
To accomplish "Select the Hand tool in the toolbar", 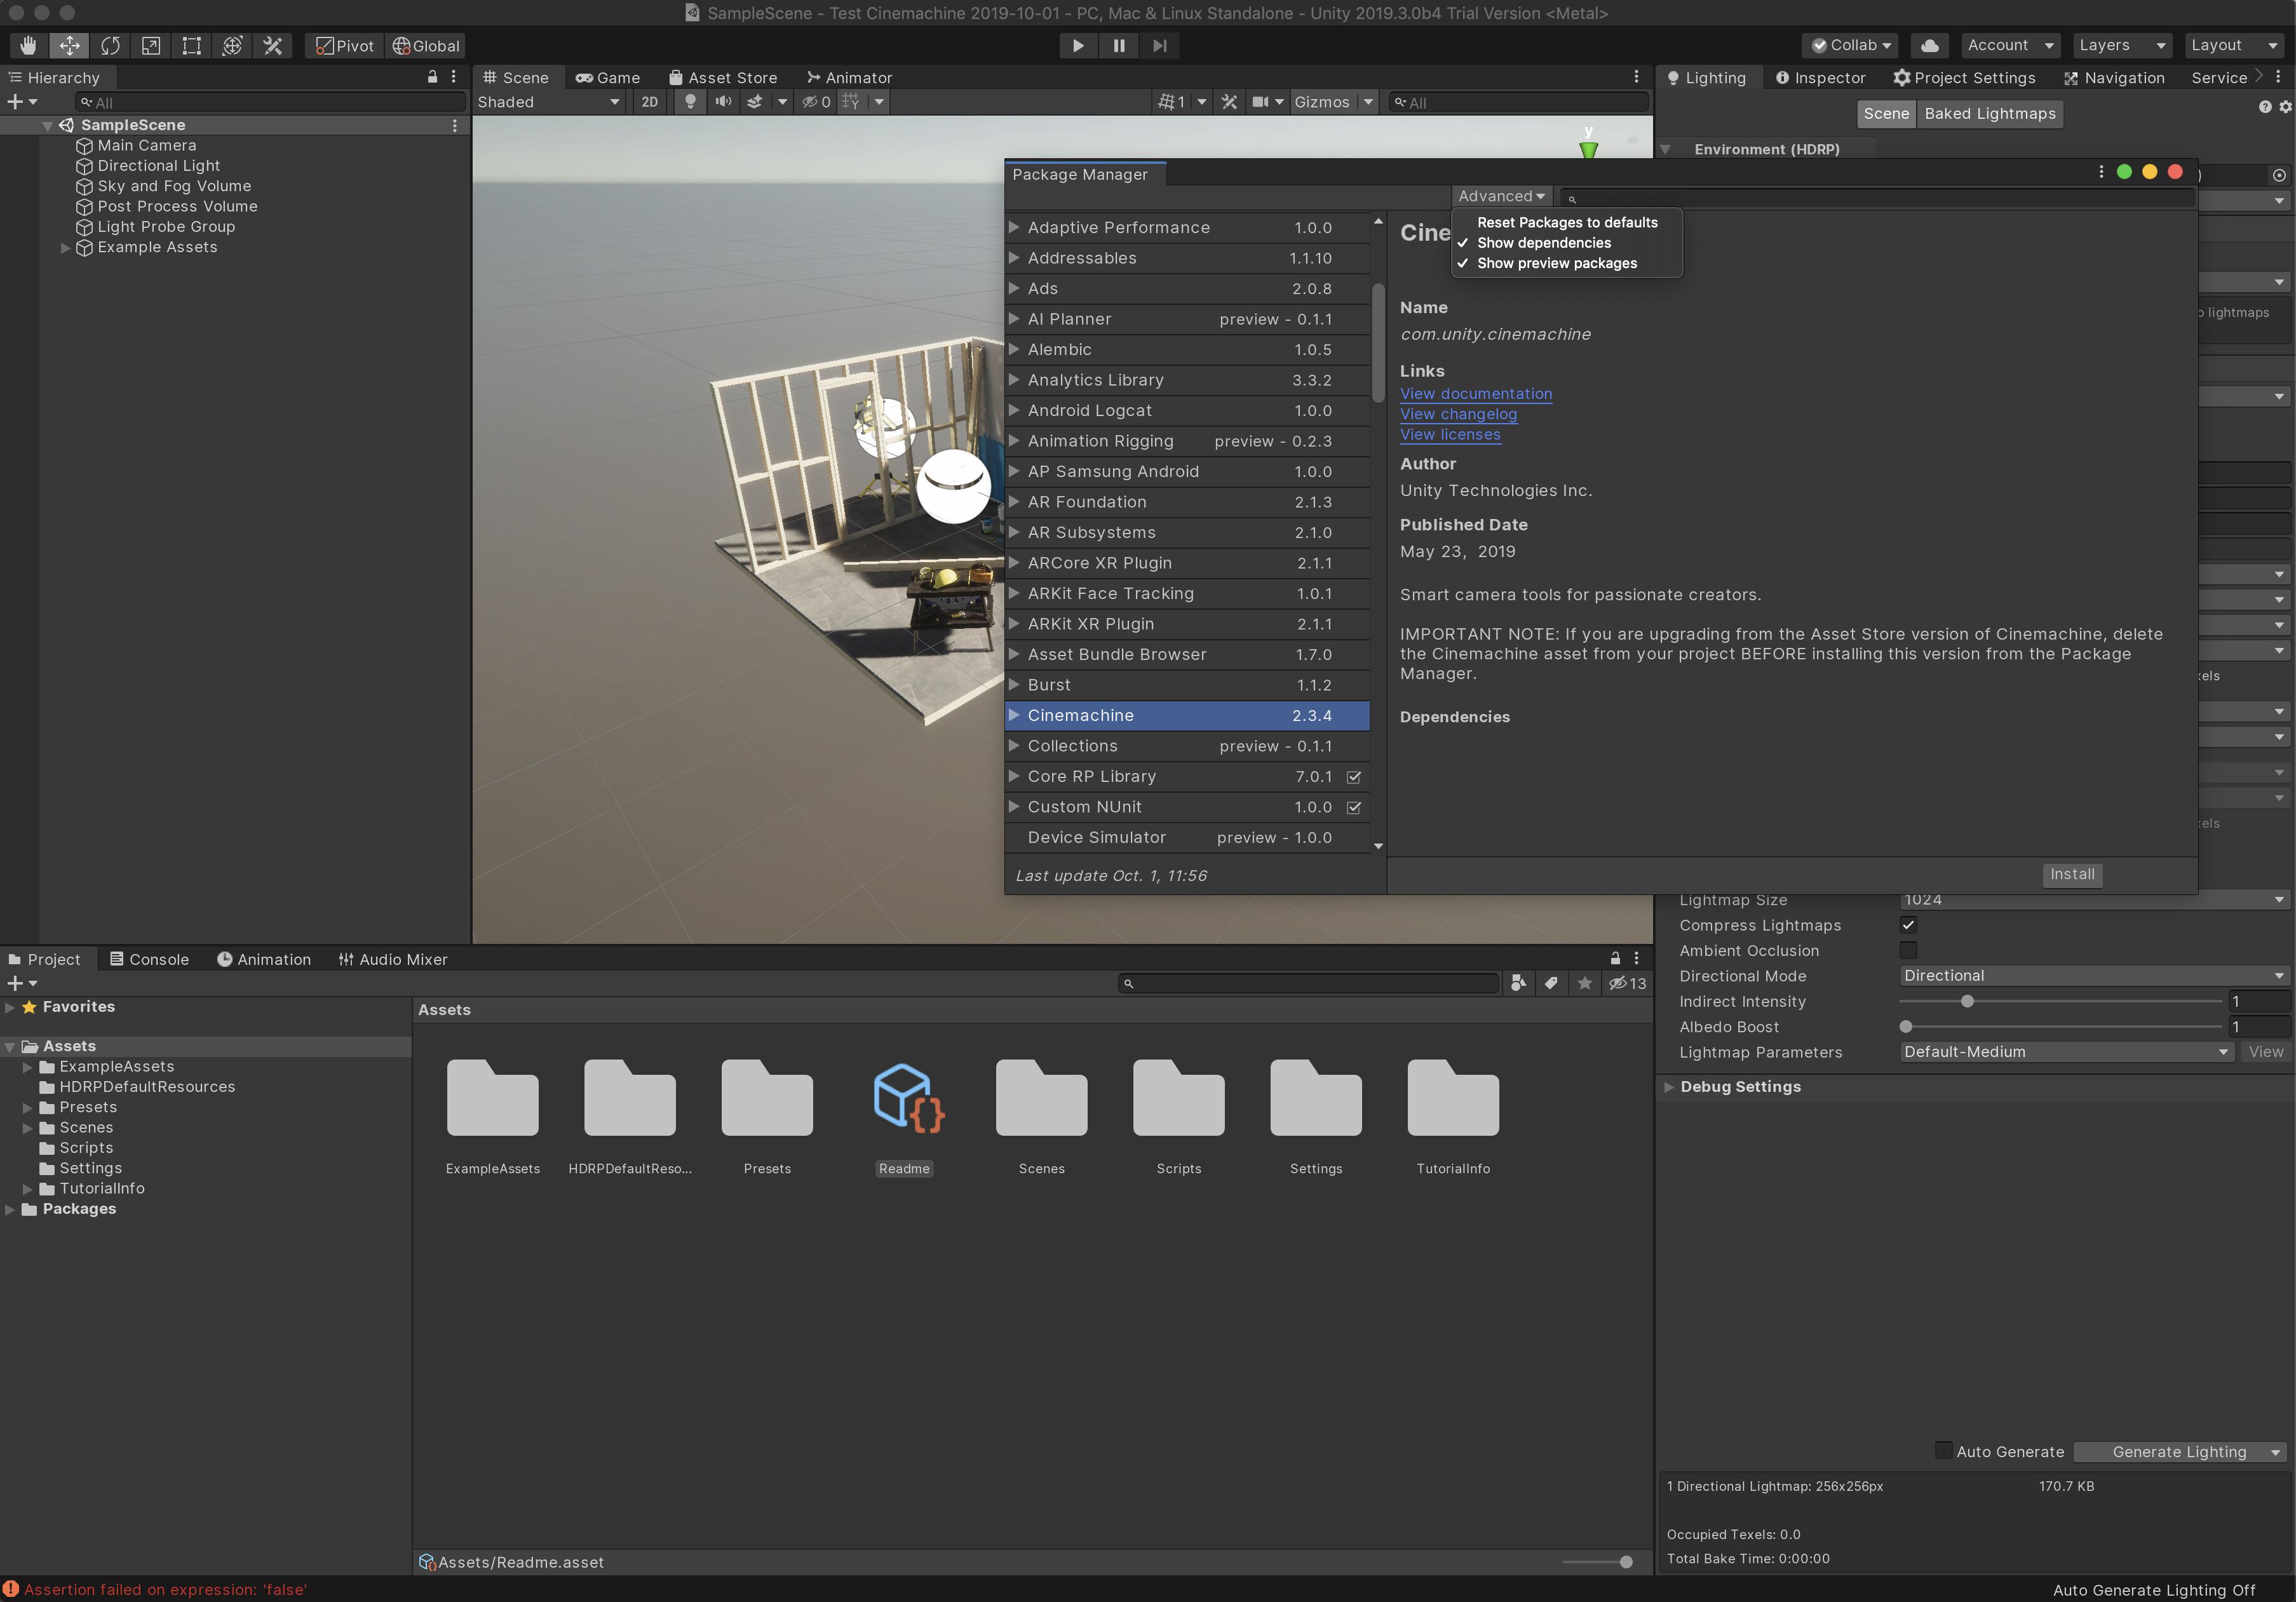I will click(28, 45).
